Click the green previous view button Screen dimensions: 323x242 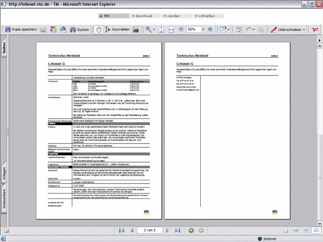(191, 230)
